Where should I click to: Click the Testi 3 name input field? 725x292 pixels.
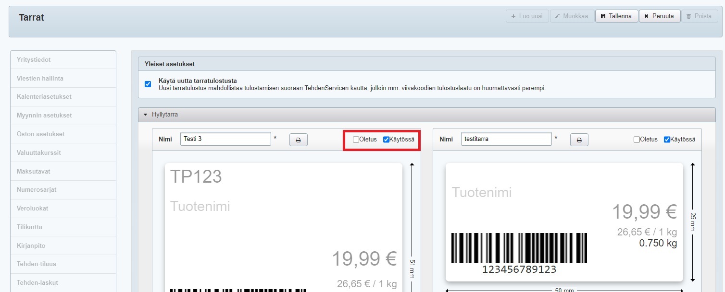point(225,139)
